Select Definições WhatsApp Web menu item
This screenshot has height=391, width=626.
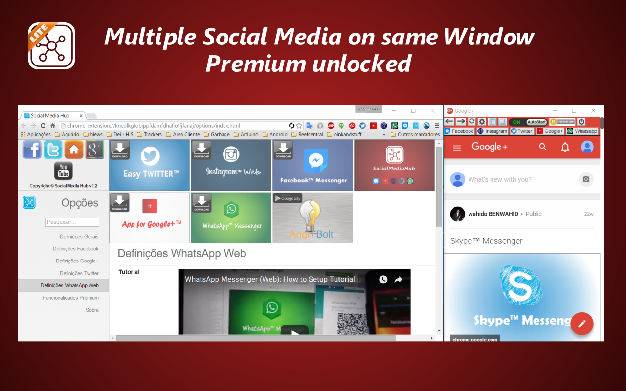point(64,285)
